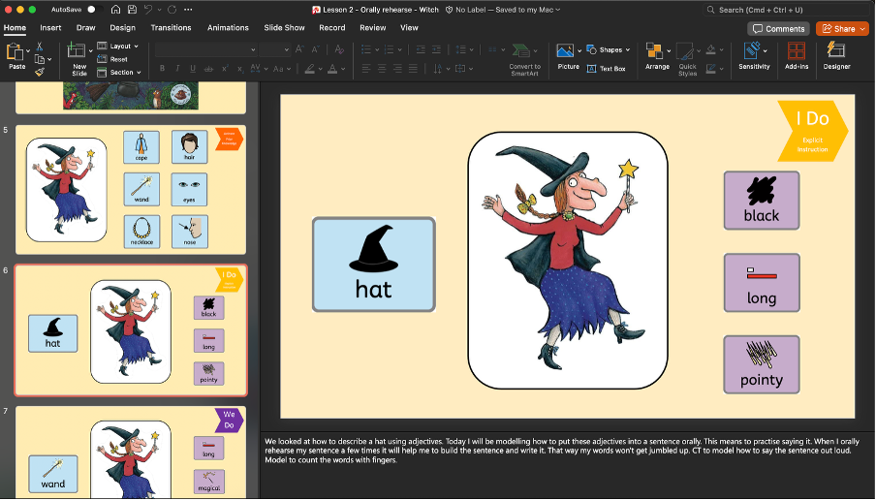Screen dimensions: 876x500
Task: Click the Justify text alignment icon
Action: [x=413, y=69]
